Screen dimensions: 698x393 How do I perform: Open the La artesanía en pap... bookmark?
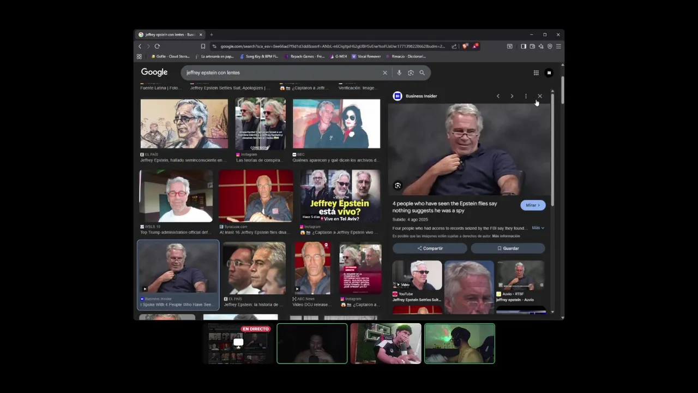(x=215, y=56)
